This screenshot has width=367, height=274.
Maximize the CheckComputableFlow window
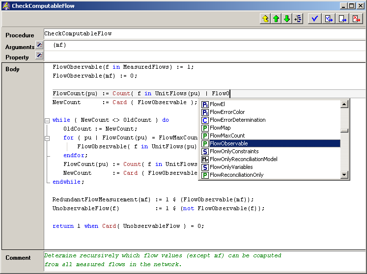point(352,6)
